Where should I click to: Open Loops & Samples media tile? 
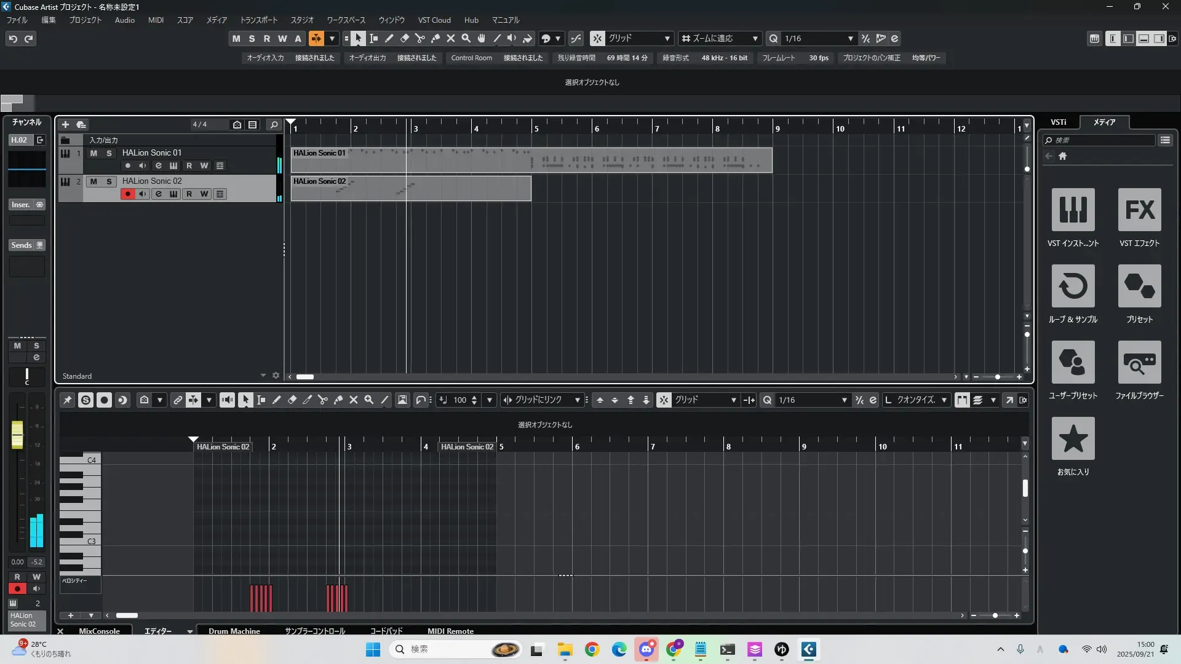point(1073,286)
